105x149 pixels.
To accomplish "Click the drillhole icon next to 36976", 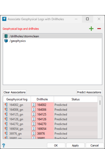I will pyautogui.click(x=34, y=133).
